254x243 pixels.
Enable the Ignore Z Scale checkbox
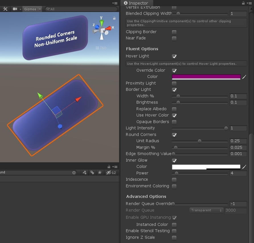[x=174, y=238]
